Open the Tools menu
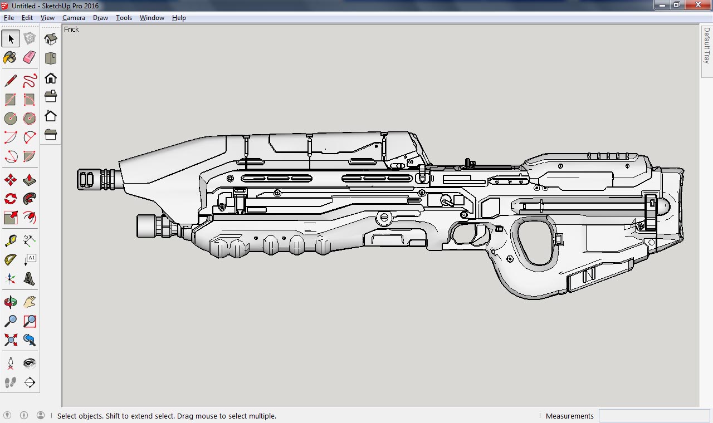This screenshot has width=713, height=423. pyautogui.click(x=124, y=18)
